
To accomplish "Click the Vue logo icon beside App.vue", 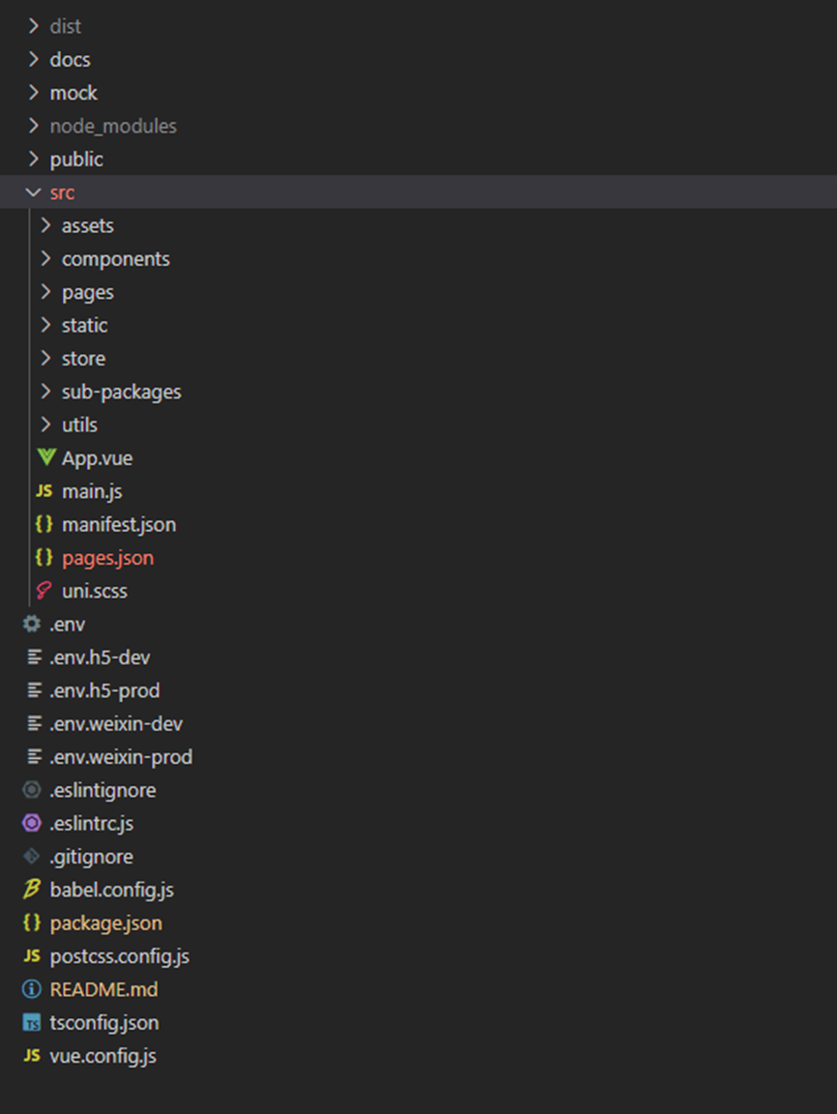I will 45,457.
